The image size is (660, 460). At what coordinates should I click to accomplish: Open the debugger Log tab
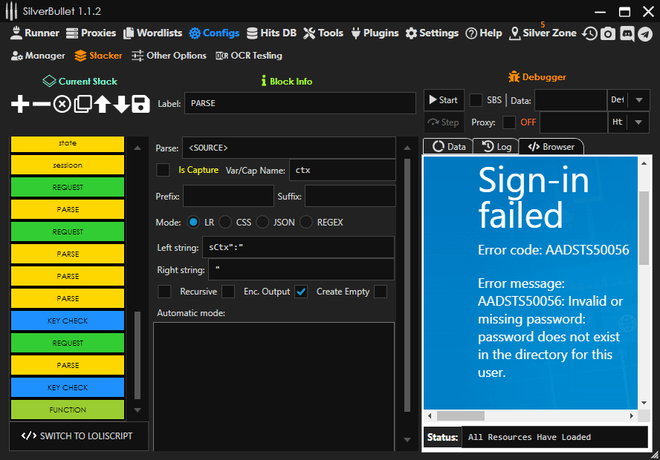pyautogui.click(x=496, y=147)
